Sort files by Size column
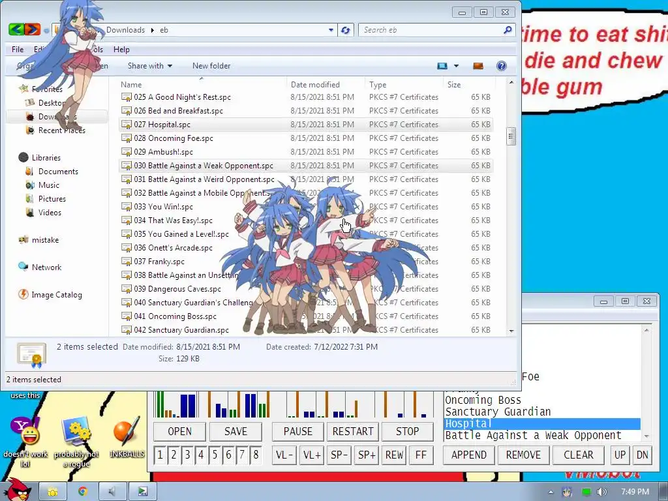 click(x=454, y=84)
